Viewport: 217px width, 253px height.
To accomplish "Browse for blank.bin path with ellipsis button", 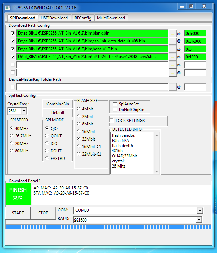I will pyautogui.click(x=173, y=34).
